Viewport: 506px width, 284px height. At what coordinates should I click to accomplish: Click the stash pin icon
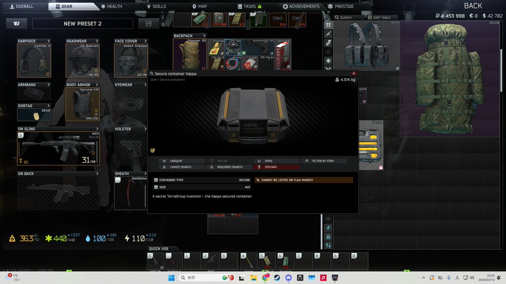pos(328,228)
